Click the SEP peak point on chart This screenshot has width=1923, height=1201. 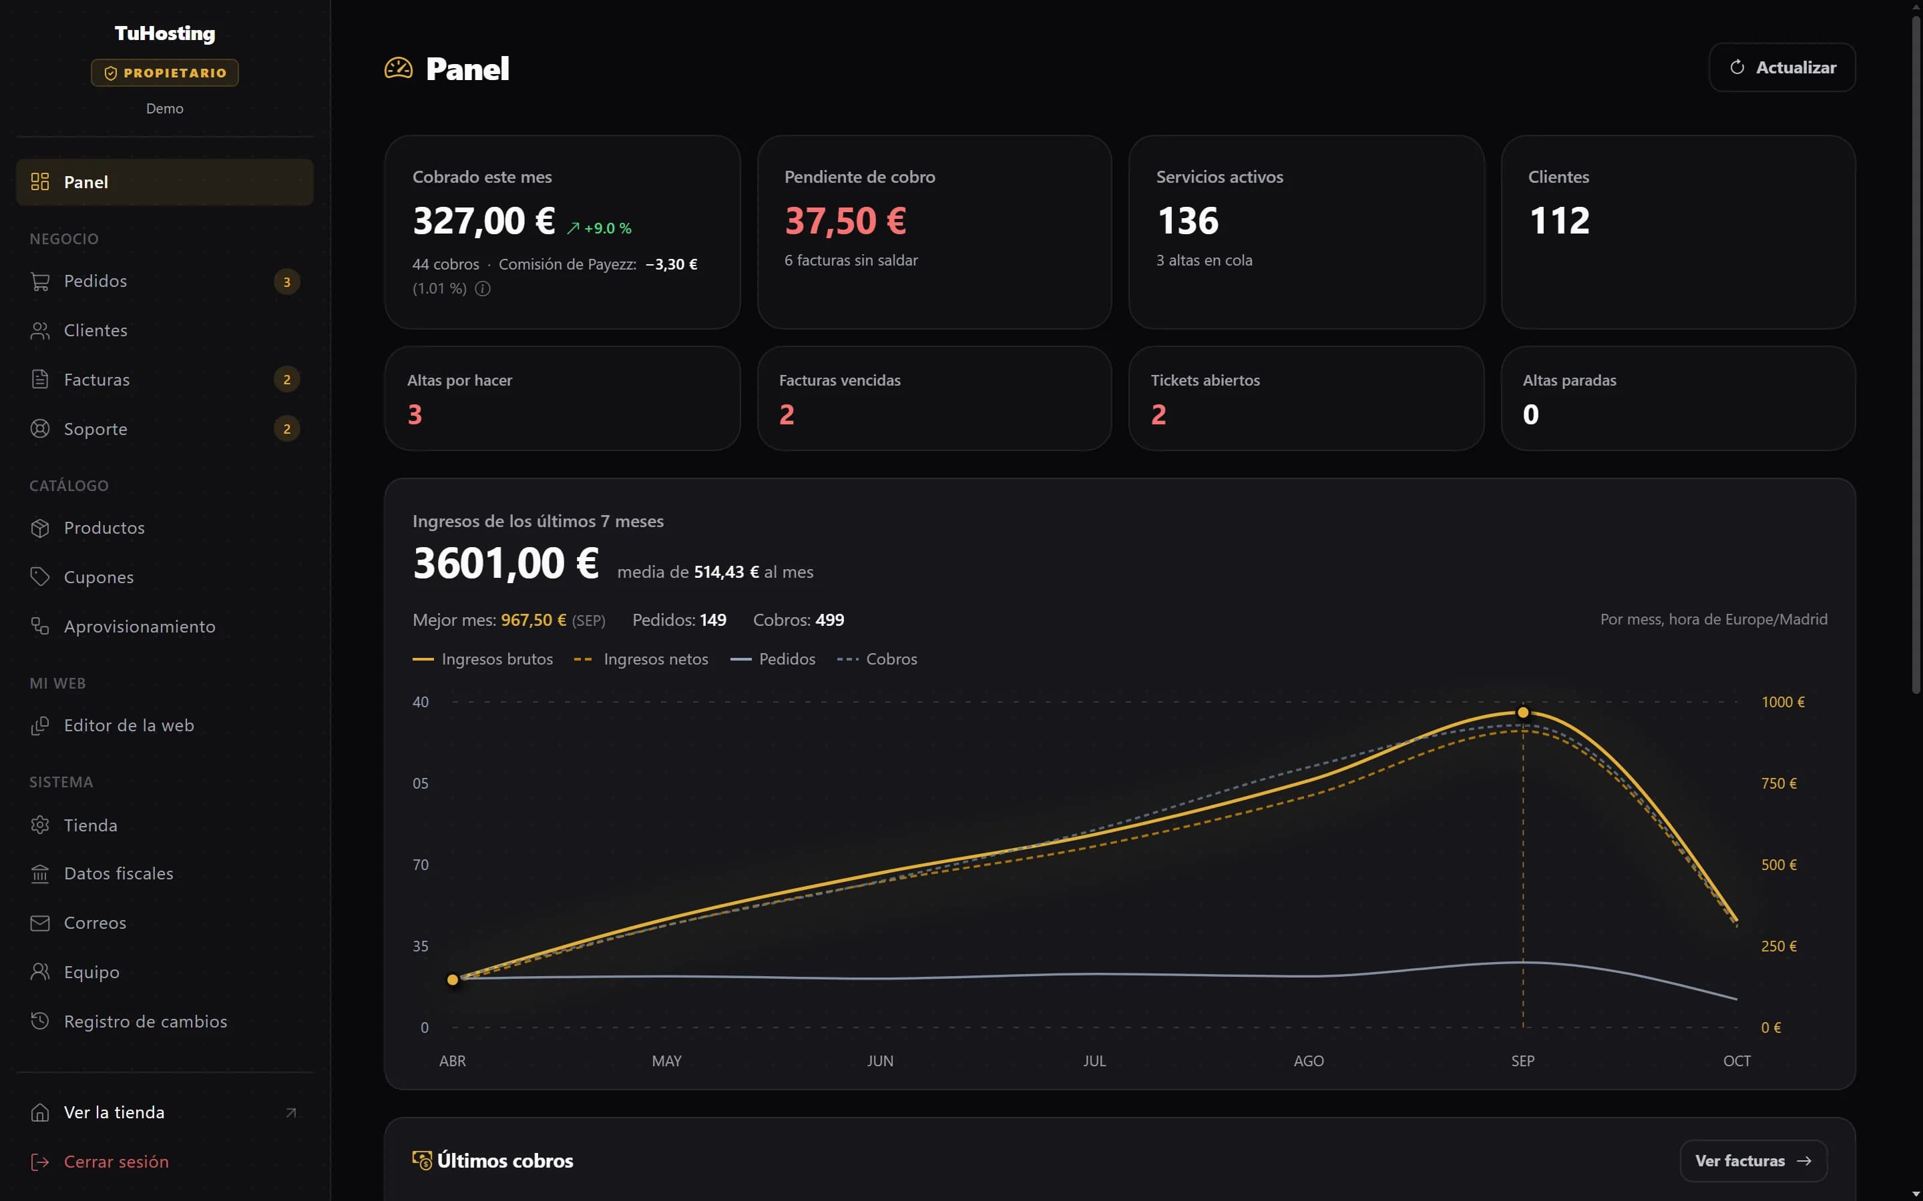point(1522,713)
